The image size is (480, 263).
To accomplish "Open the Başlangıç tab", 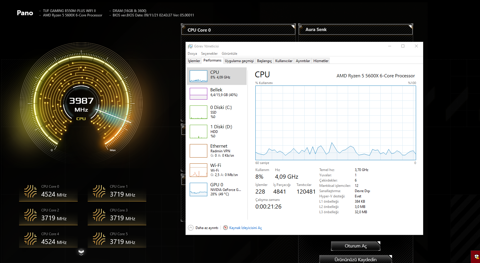I will pos(264,61).
